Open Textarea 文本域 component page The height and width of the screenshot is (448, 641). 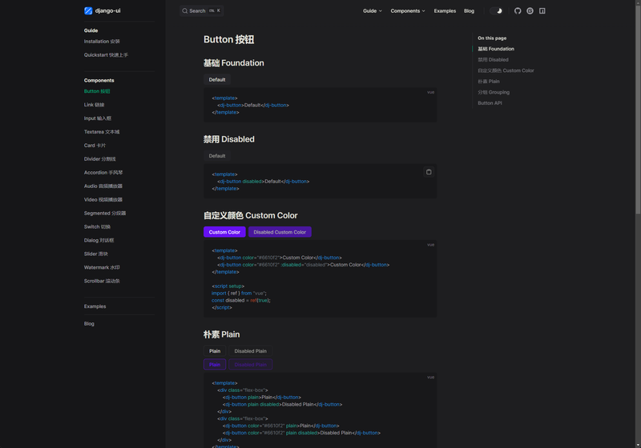click(x=102, y=132)
